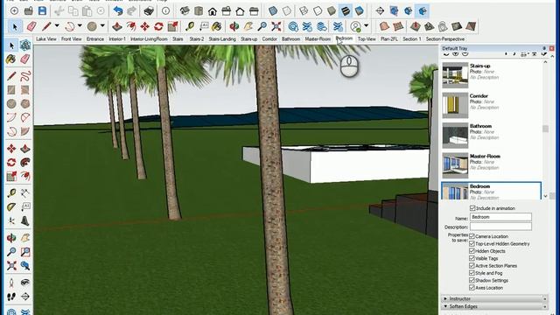Click the Open file icon

pos(29,10)
